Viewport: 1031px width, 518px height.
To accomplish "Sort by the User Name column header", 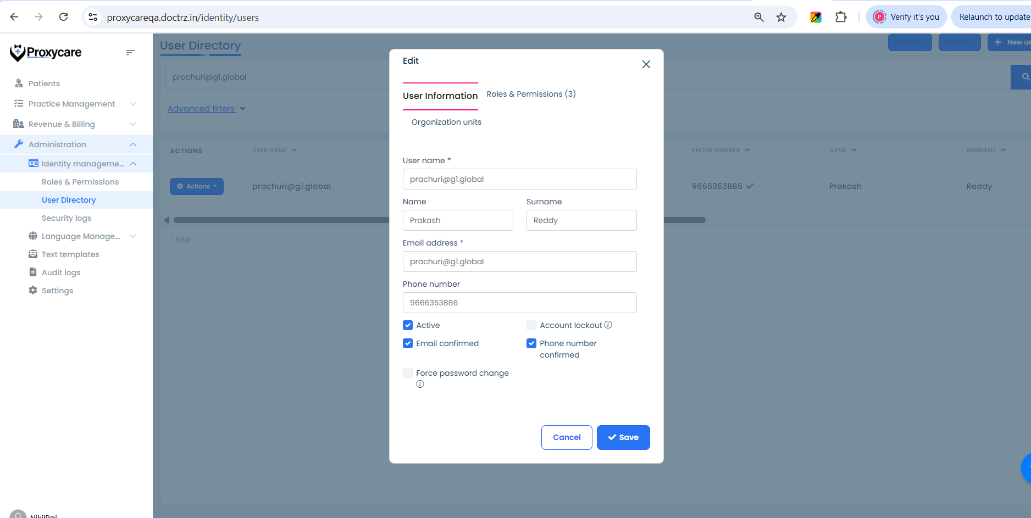I will point(274,150).
